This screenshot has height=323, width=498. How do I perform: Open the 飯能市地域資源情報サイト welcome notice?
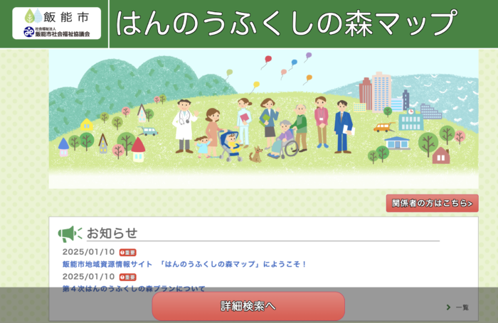point(184,264)
